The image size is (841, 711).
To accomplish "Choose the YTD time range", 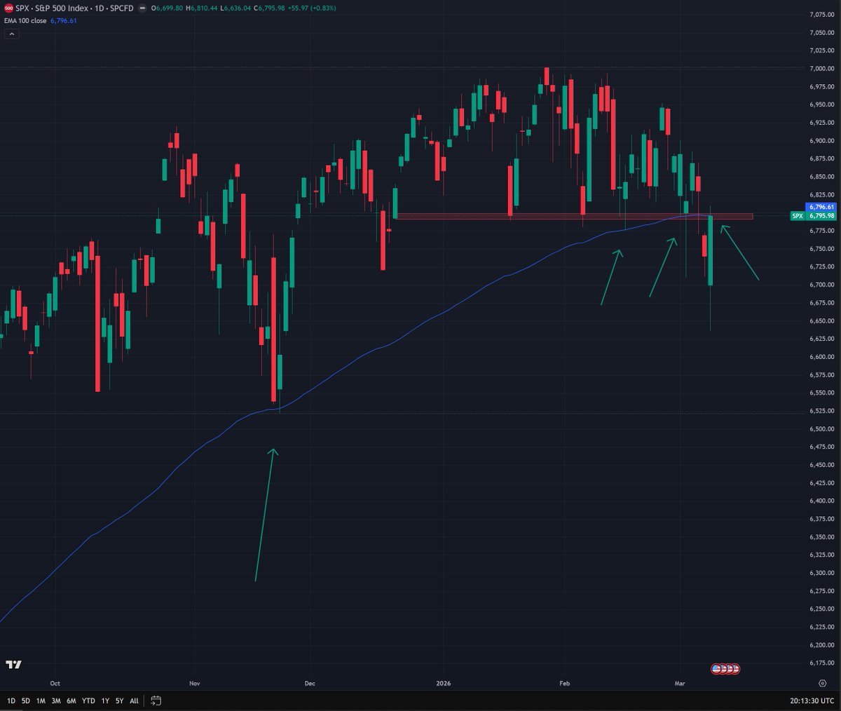I will click(x=88, y=700).
